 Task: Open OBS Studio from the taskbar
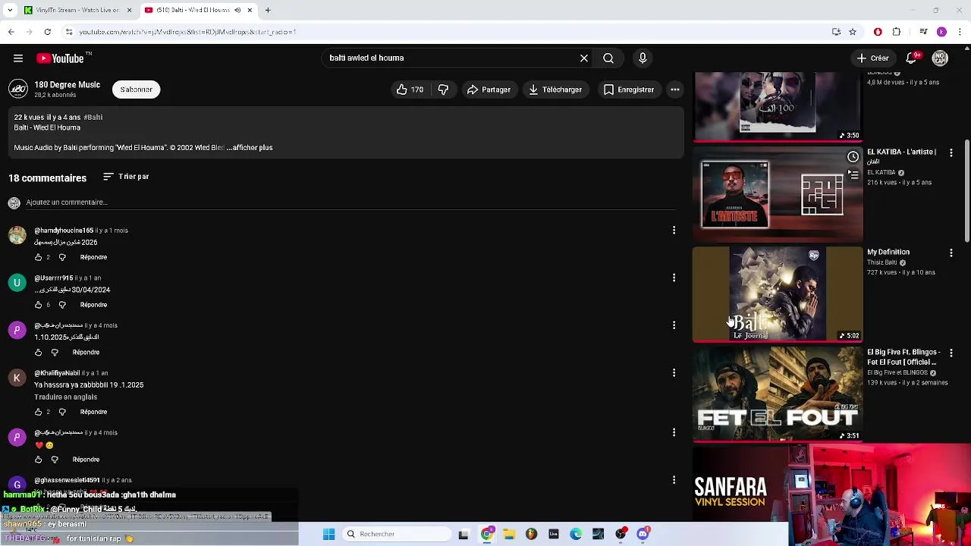click(621, 534)
